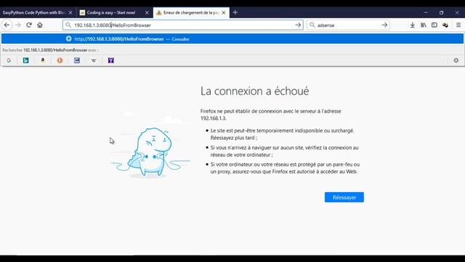
Task: Click the extension icon next to the menu
Action: click(445, 25)
